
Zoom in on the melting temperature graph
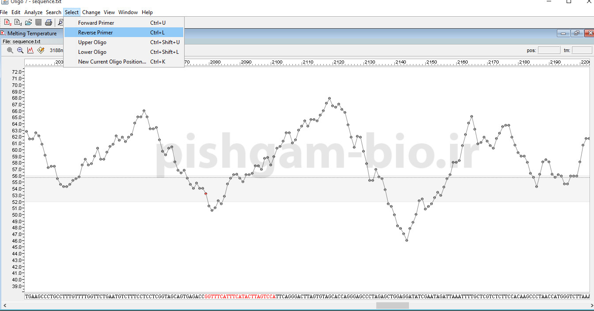pyautogui.click(x=10, y=50)
